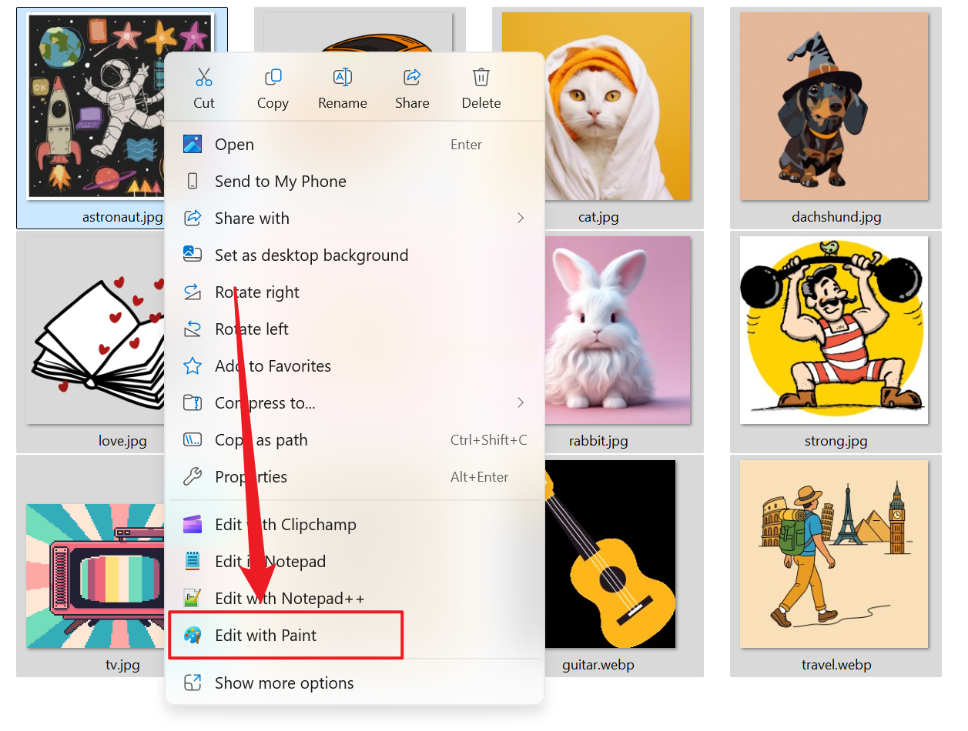Click the Notepad++ icon
The image size is (968, 731).
click(193, 598)
